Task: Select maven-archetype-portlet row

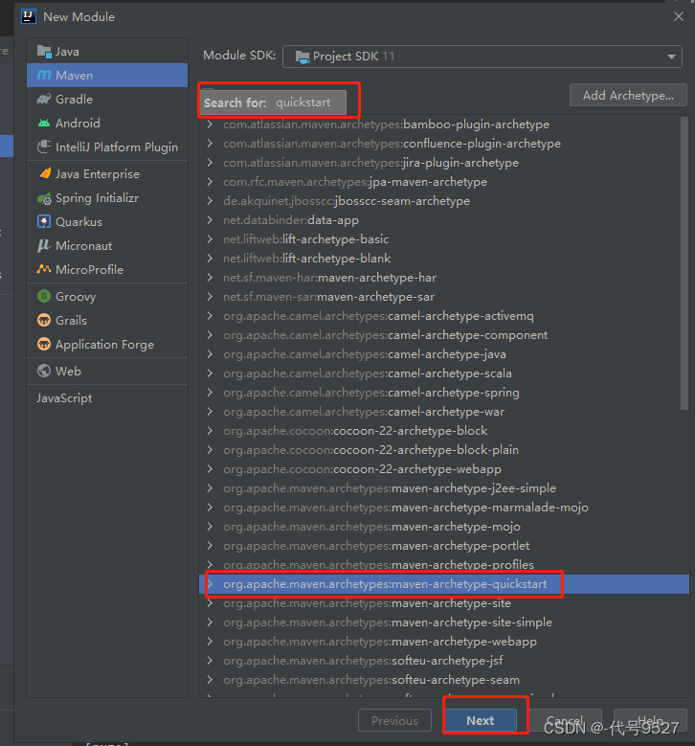Action: [444, 546]
